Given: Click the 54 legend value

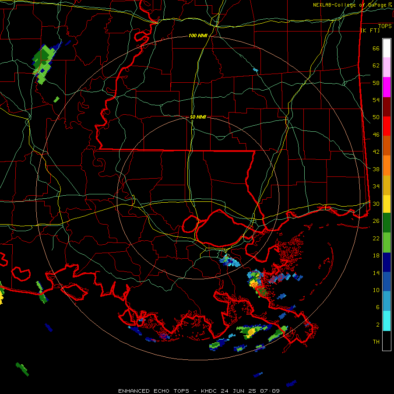Looking at the screenshot, I should [376, 100].
